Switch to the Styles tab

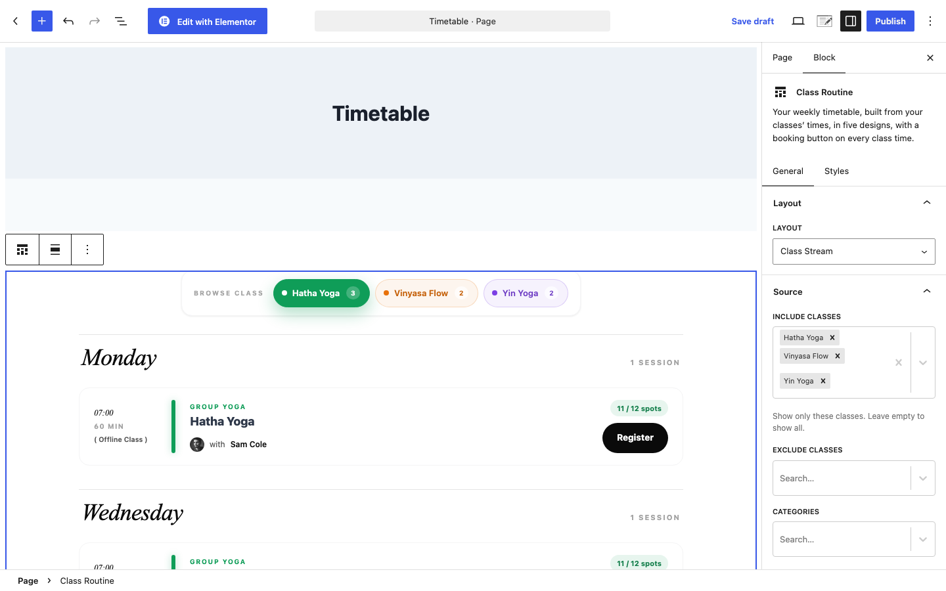tap(836, 171)
